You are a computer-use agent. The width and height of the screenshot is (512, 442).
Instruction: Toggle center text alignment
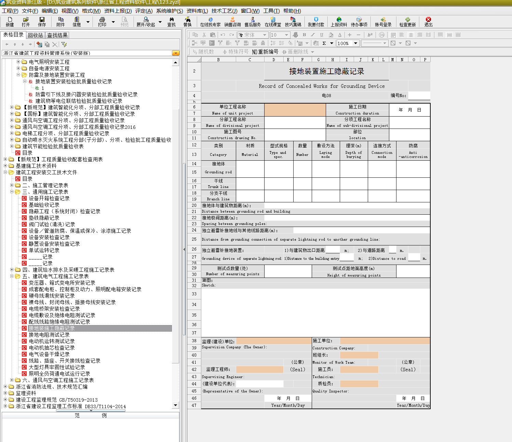pos(411,35)
